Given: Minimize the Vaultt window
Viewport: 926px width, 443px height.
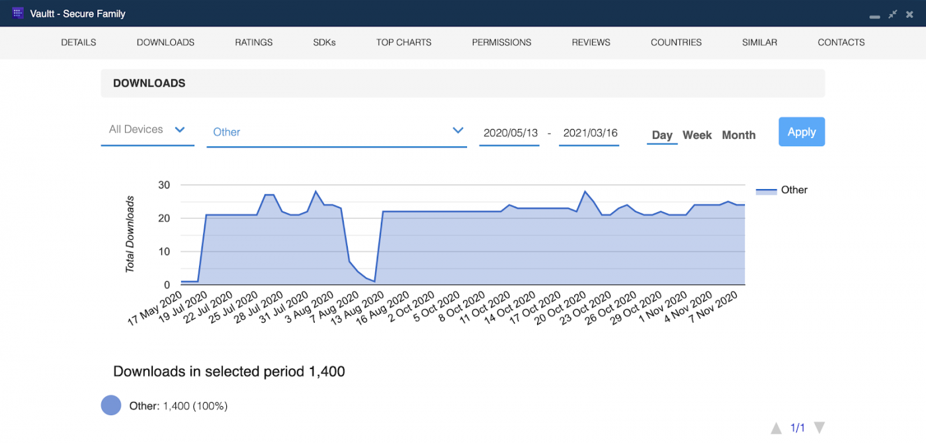Looking at the screenshot, I should tap(874, 16).
